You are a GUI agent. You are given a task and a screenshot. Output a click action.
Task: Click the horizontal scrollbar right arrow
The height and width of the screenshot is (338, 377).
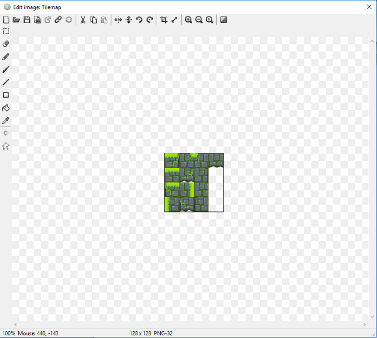pyautogui.click(x=364, y=324)
